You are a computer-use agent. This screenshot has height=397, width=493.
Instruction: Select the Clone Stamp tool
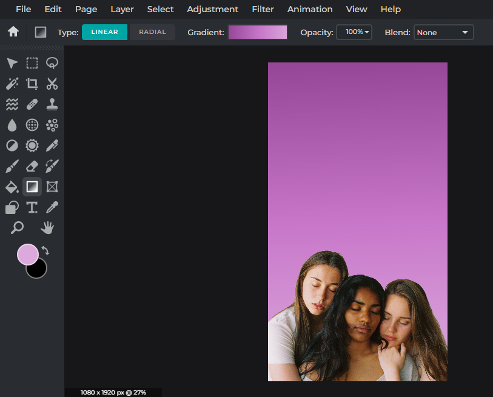52,104
